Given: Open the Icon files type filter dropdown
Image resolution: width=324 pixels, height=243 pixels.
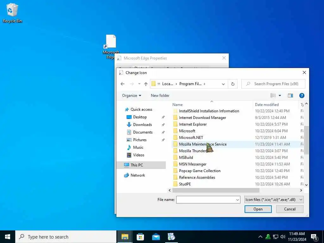Looking at the screenshot, I should coord(274,200).
